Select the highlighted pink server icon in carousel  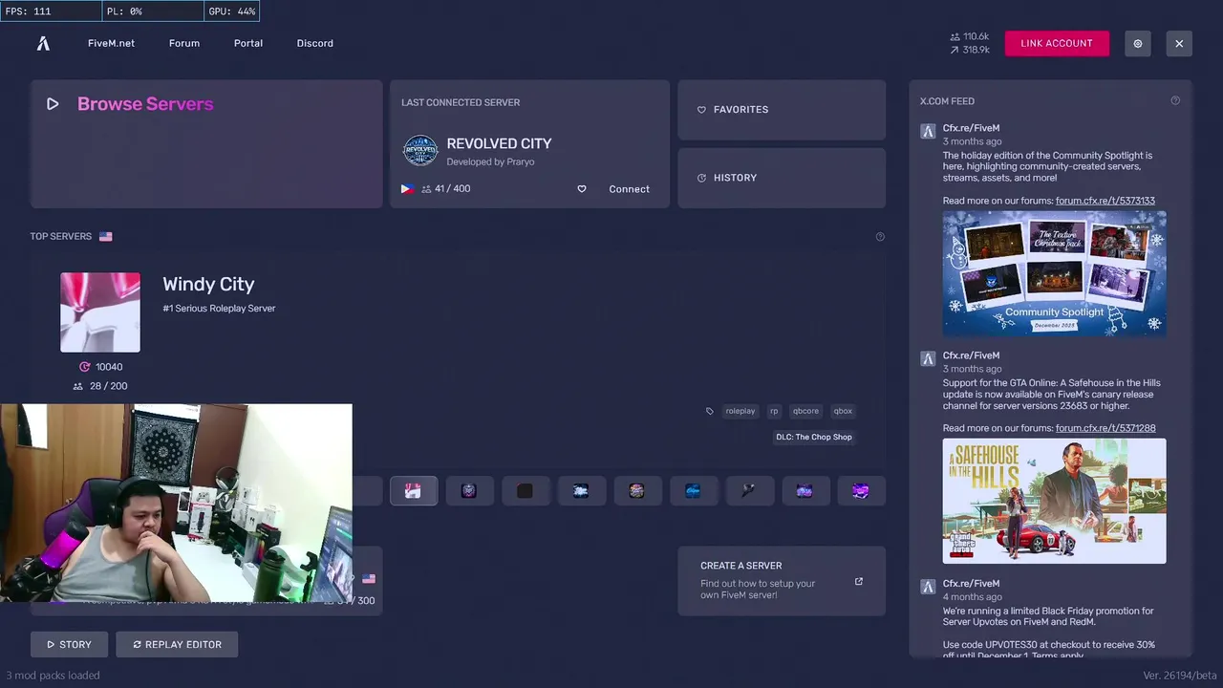pyautogui.click(x=413, y=490)
